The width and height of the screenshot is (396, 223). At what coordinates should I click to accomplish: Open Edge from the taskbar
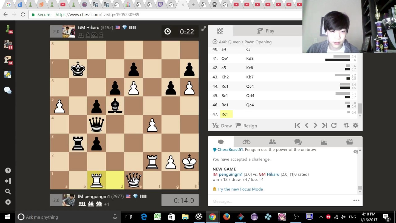144,217
